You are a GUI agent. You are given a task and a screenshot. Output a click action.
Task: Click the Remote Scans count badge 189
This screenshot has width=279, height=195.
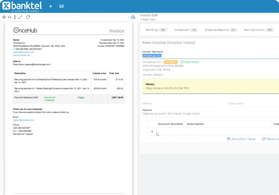click(269, 30)
